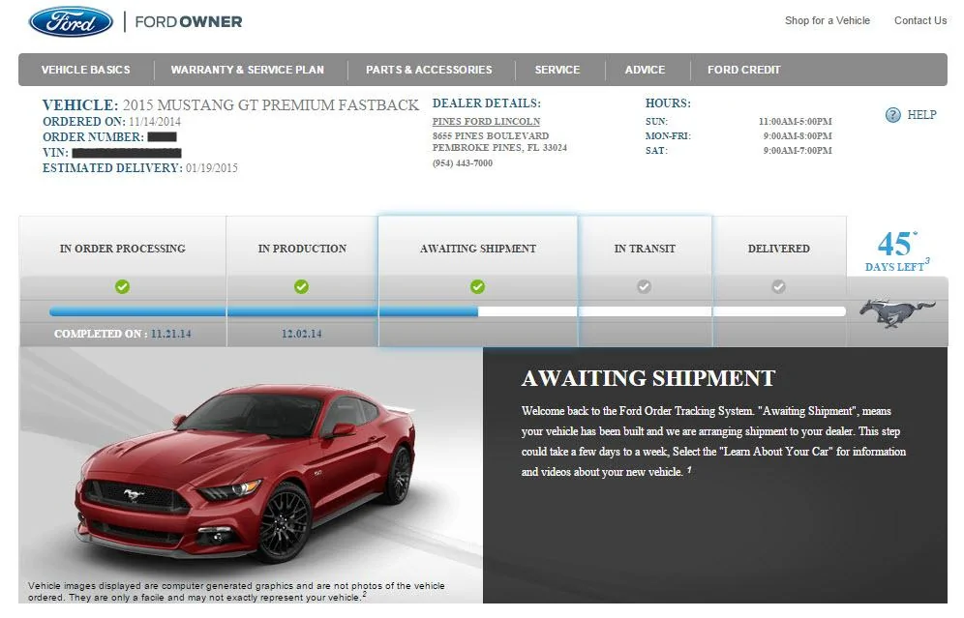Screen dimensions: 964x618
Task: Select the Awaiting Shipment stage
Action: pyautogui.click(x=478, y=249)
